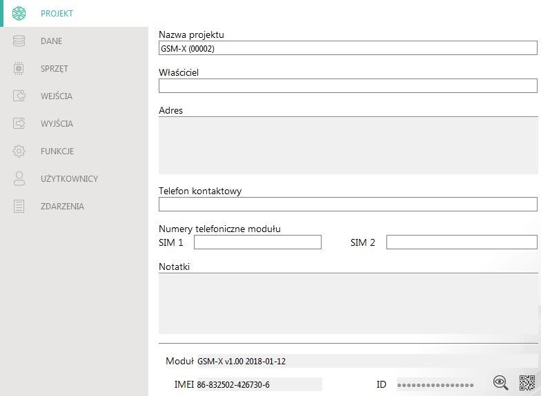This screenshot has height=396, width=541.
Task: Click the SIM 1 phone number field
Action: click(257, 242)
